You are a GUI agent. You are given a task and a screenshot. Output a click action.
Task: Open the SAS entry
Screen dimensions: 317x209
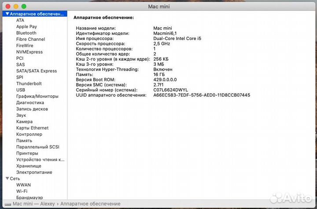point(20,65)
